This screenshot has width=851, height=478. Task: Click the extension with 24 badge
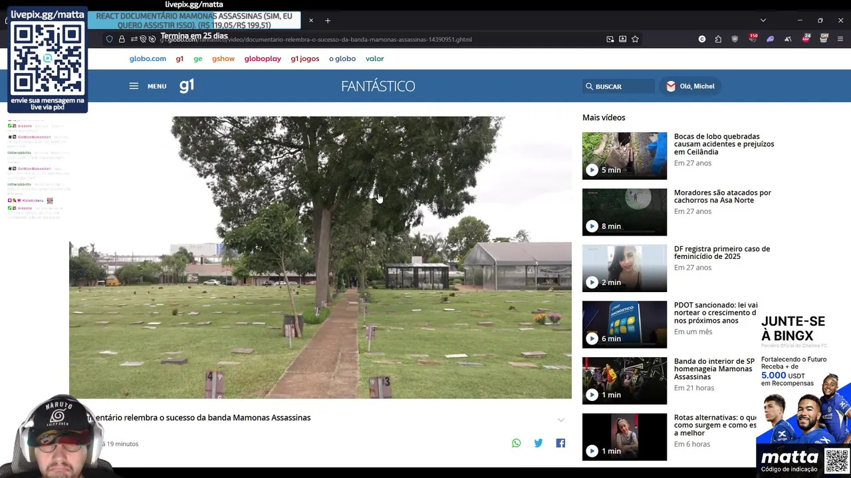coord(806,39)
